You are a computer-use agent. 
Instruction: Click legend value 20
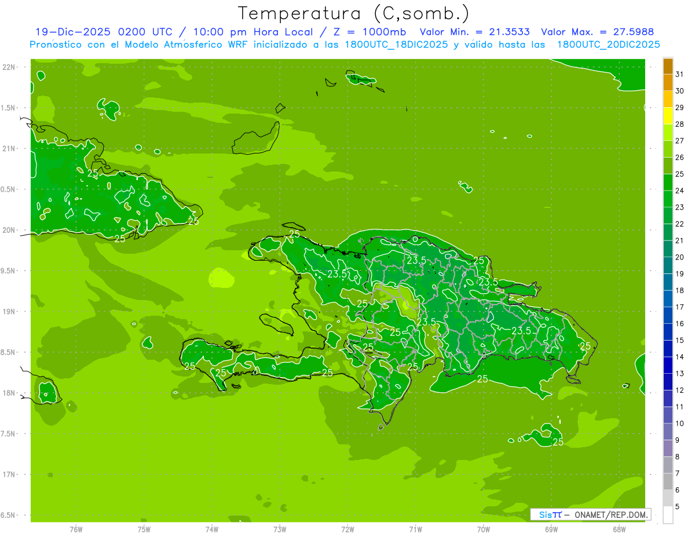click(x=680, y=257)
